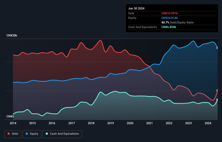
Task: Toggle the Debt series legend button
Action: tap(13, 134)
